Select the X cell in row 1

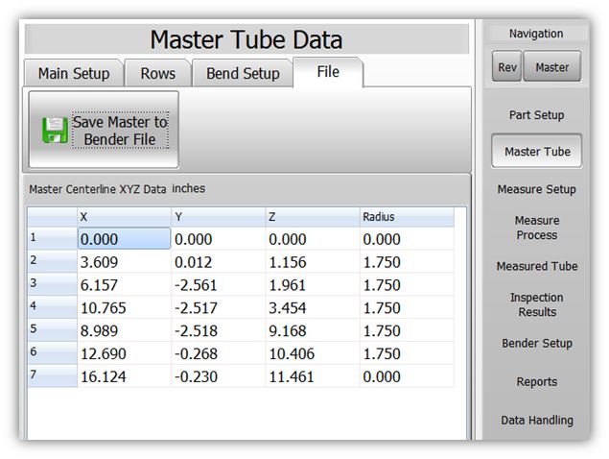(x=123, y=238)
